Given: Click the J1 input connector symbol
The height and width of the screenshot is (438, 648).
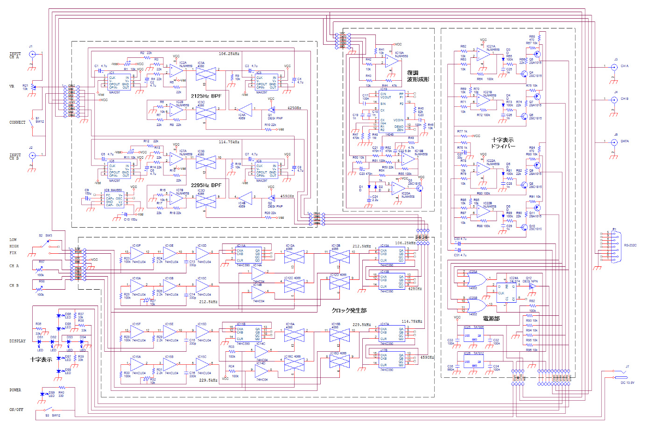Looking at the screenshot, I should click(32, 54).
